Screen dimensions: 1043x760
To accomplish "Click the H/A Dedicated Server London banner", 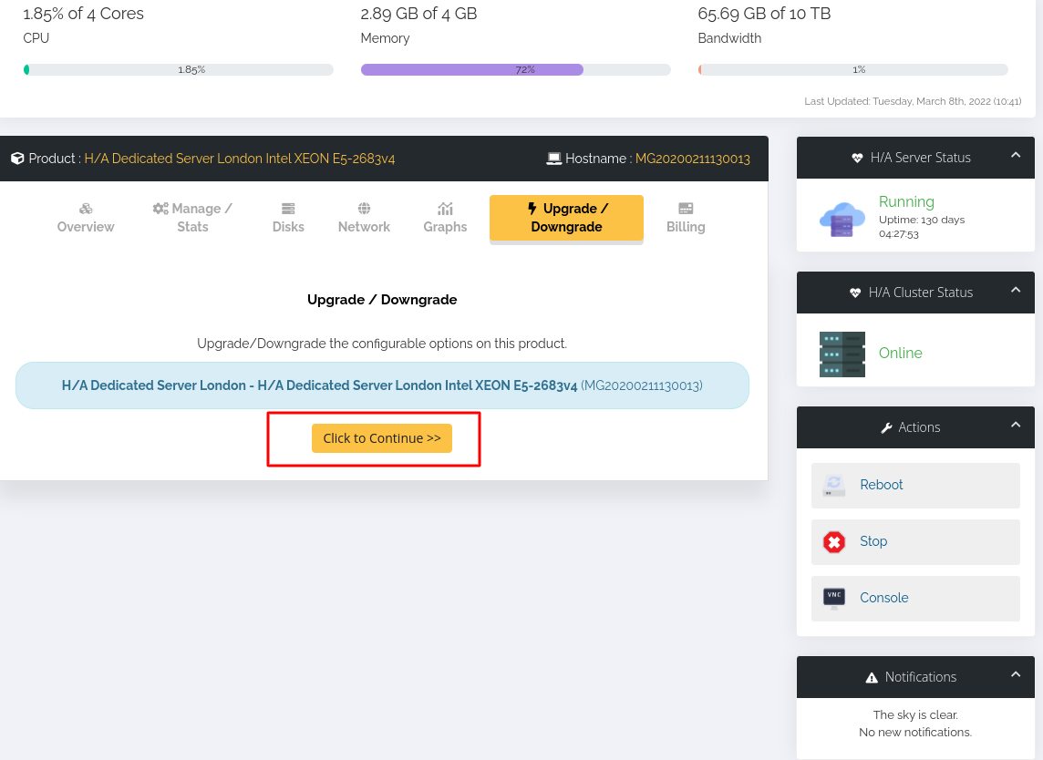I will 382,385.
